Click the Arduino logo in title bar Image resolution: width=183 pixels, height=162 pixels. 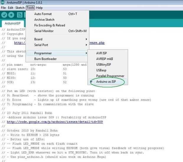(x=3, y=2)
